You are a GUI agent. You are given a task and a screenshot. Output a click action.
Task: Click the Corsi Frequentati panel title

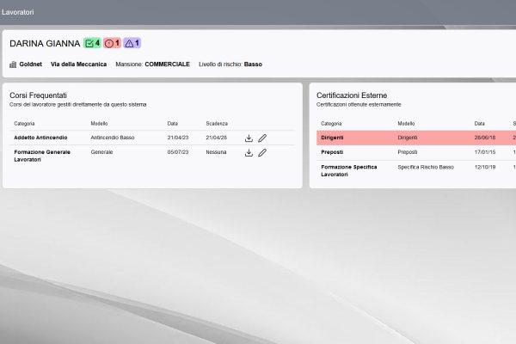point(38,95)
